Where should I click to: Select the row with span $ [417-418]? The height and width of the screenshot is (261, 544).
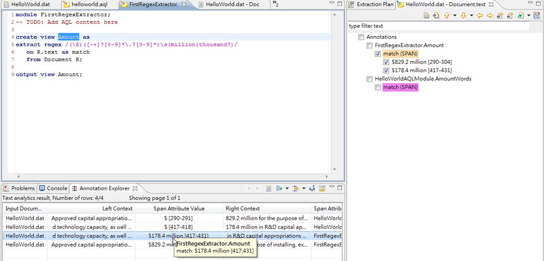tap(173, 227)
